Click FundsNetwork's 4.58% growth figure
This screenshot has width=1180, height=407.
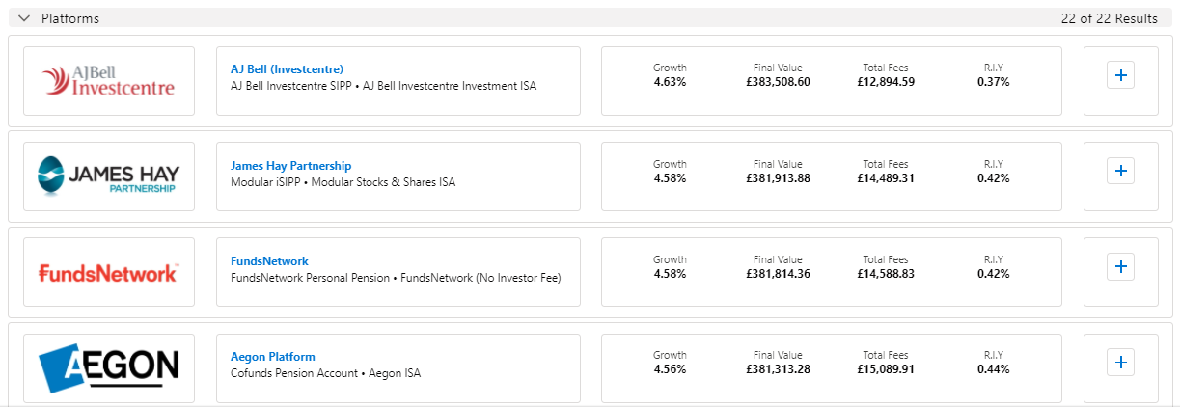[x=670, y=274]
